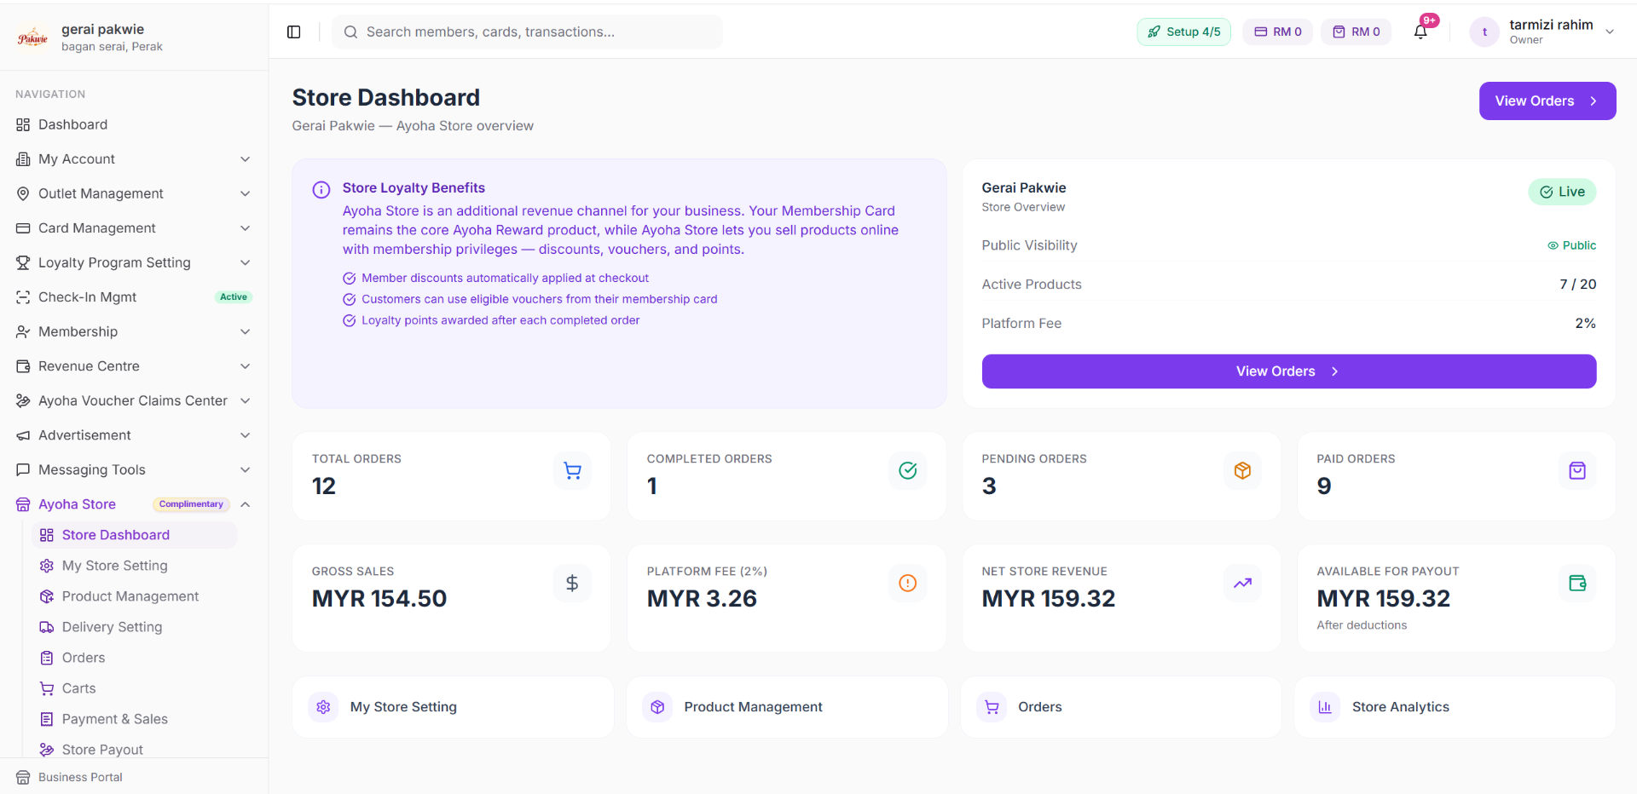Click the Ayoha Store shop icon in sidebar

pos(23,504)
